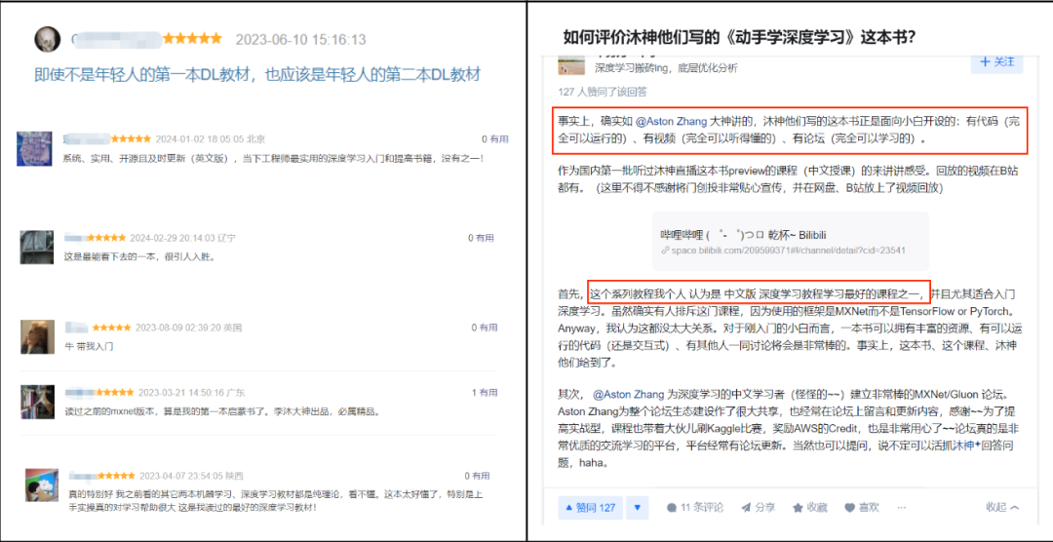The width and height of the screenshot is (1053, 542).
Task: Click avatar of the 2024-01-02 北京 reviewer
Action: [33, 148]
